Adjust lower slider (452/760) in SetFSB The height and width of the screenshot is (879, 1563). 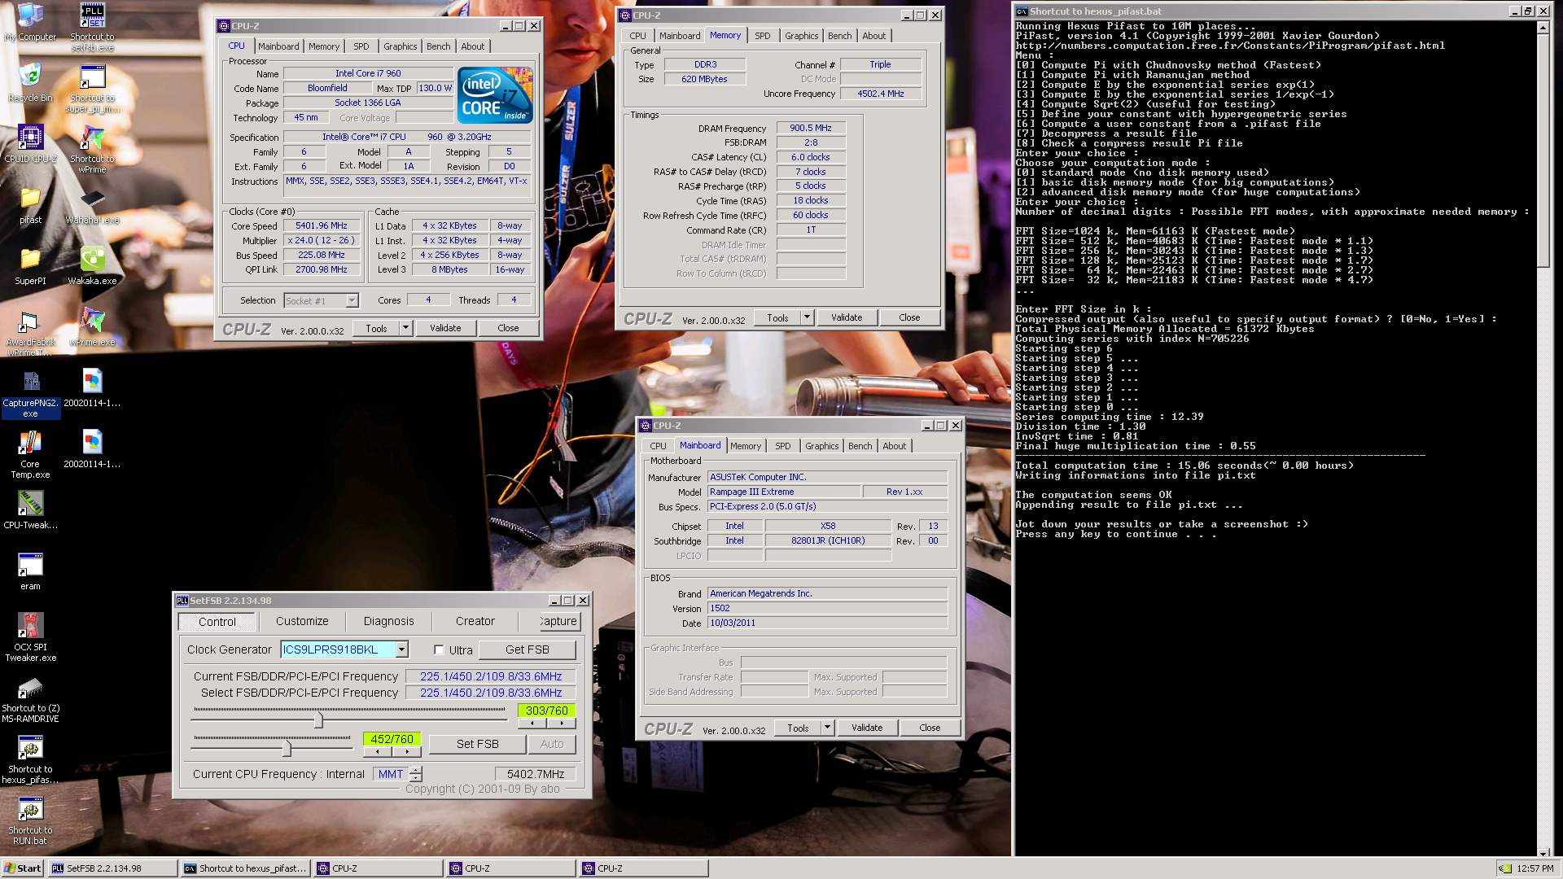point(287,747)
